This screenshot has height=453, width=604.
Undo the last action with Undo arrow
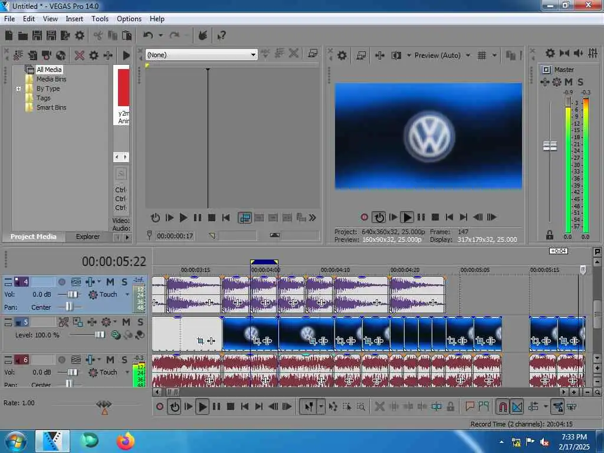[x=148, y=36]
